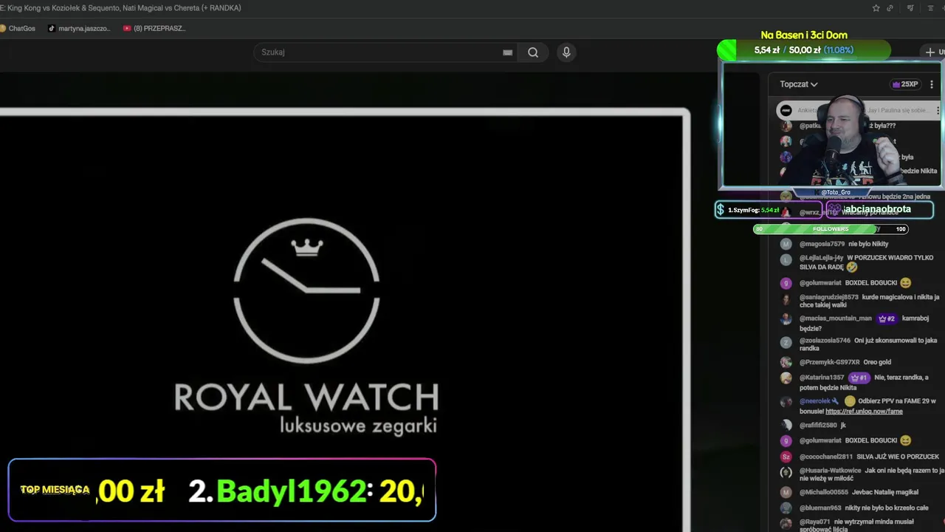Start voice search with microphone

tap(566, 52)
